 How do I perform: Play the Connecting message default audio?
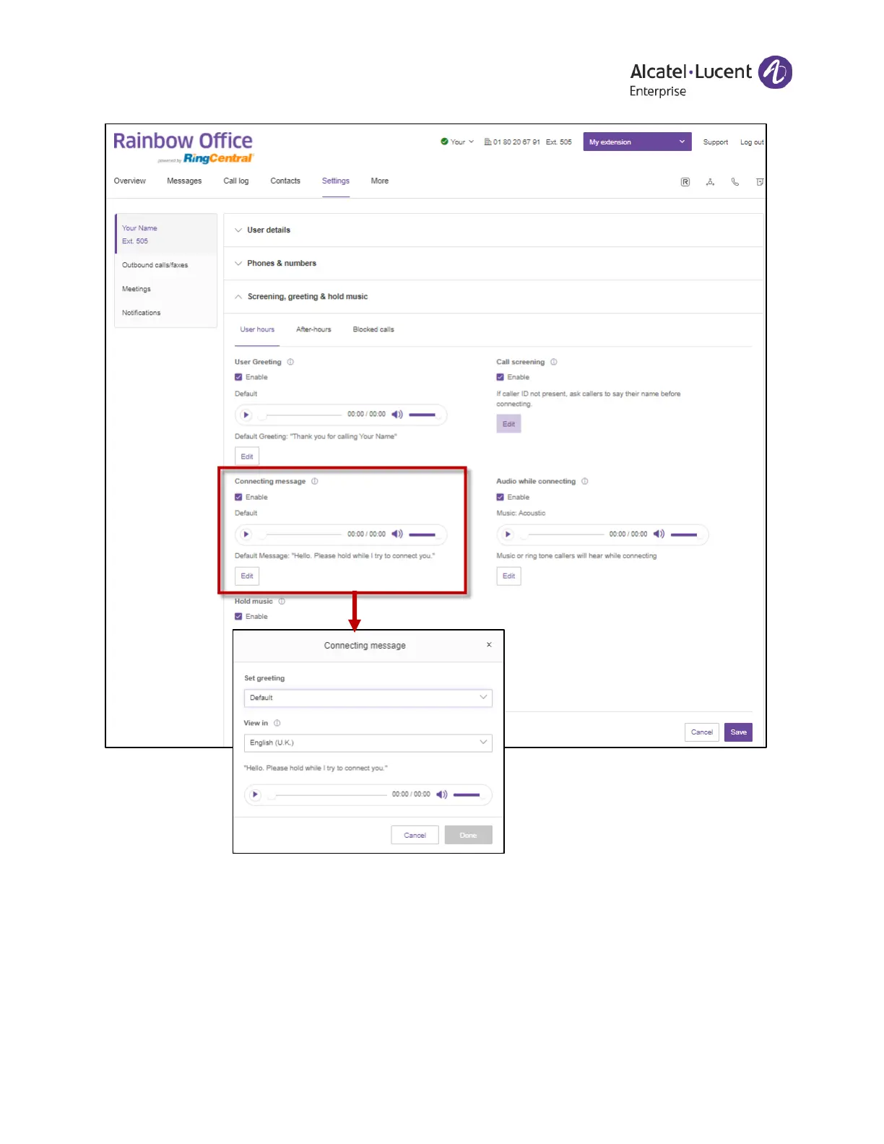pyautogui.click(x=246, y=534)
